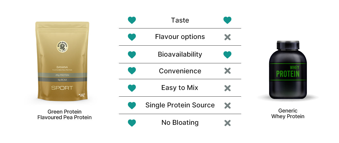Image resolution: width=339 pixels, height=143 pixels.
Task: Click the Taste row label
Action: [x=180, y=20]
